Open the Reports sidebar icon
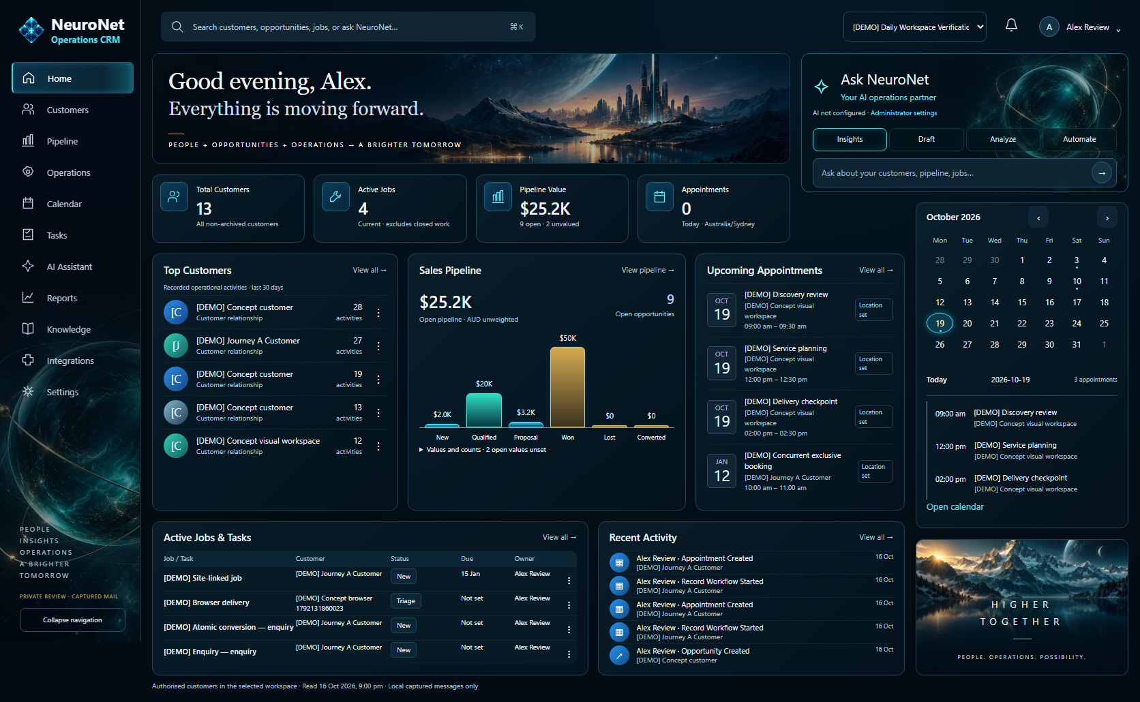This screenshot has width=1140, height=702. coord(28,298)
